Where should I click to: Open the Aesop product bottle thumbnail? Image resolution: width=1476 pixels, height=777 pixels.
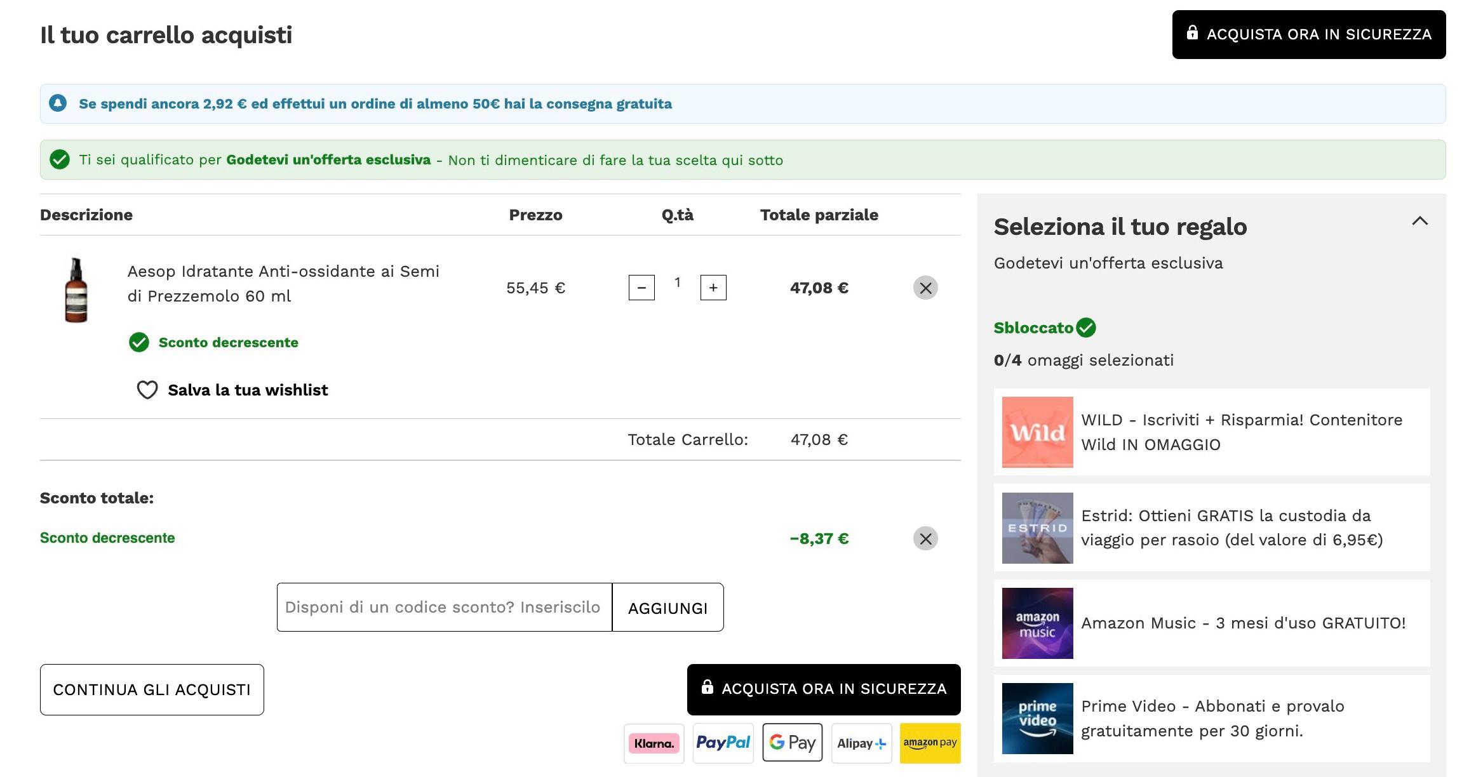click(x=76, y=290)
